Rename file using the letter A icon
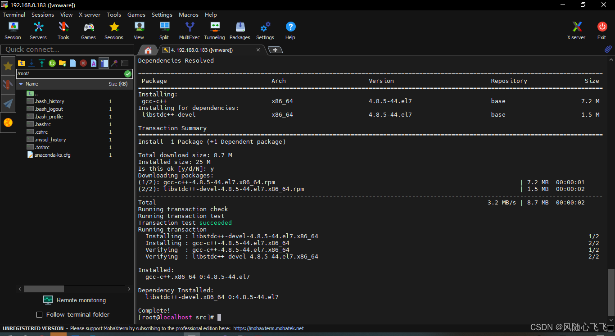615x336 pixels. point(94,63)
